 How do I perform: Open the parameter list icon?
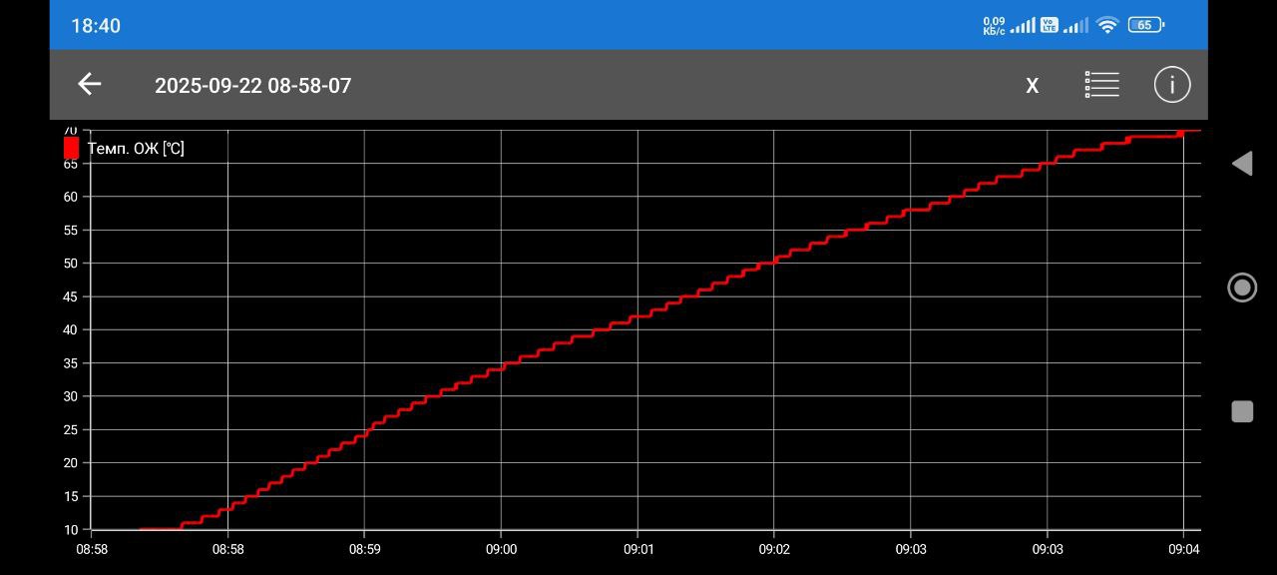tap(1101, 85)
